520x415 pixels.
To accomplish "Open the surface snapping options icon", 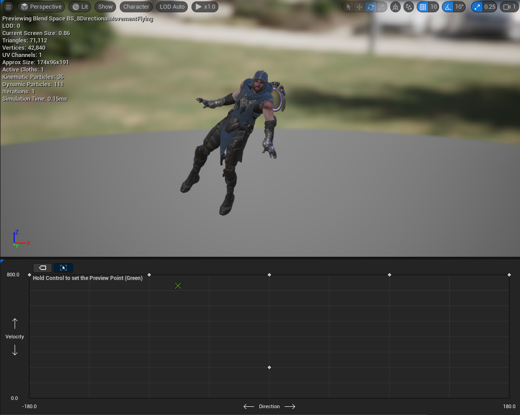I will (409, 7).
